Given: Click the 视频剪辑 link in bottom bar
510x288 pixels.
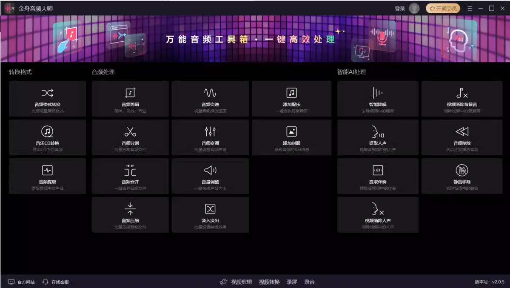Looking at the screenshot, I should pyautogui.click(x=241, y=282).
